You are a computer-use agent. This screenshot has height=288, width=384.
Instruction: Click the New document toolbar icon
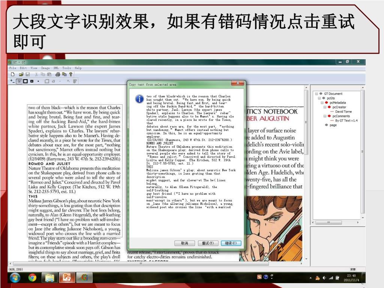pos(13,74)
